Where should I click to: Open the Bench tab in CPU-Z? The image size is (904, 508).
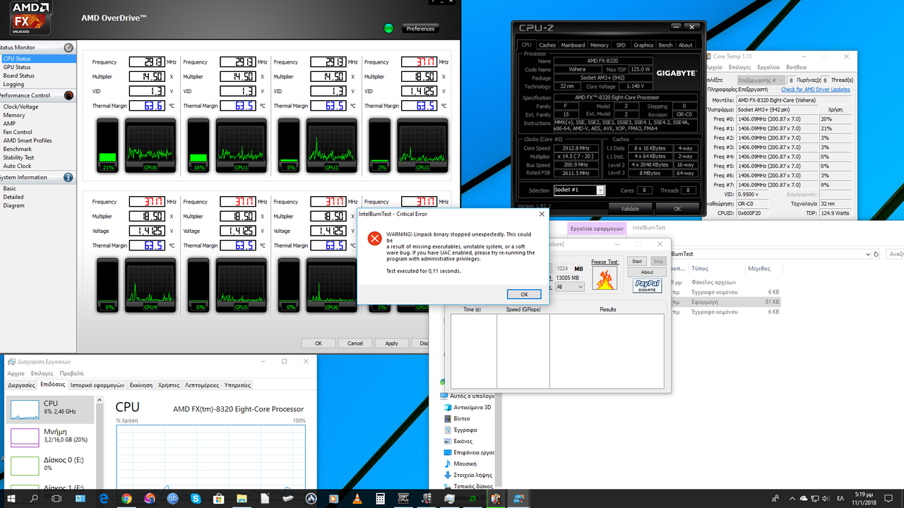(665, 45)
